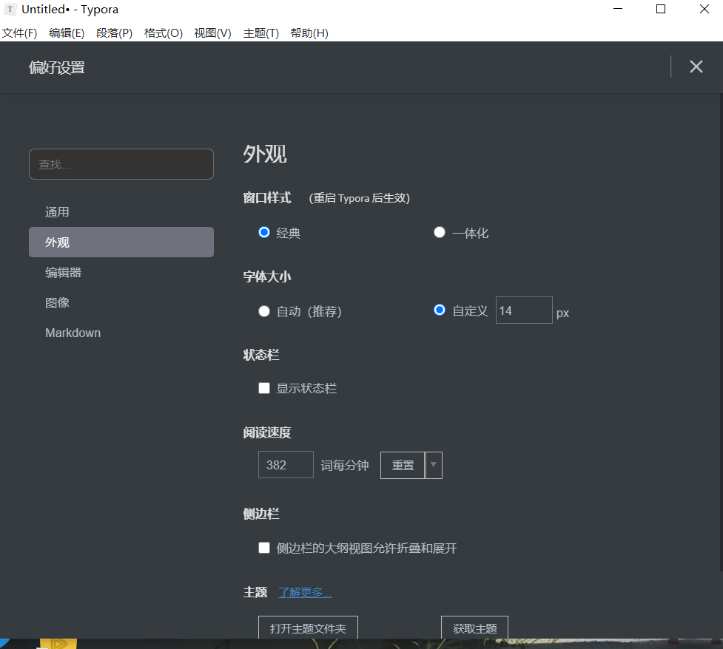723x649 pixels.
Task: Open the 帮助(H) menu
Action: 309,33
